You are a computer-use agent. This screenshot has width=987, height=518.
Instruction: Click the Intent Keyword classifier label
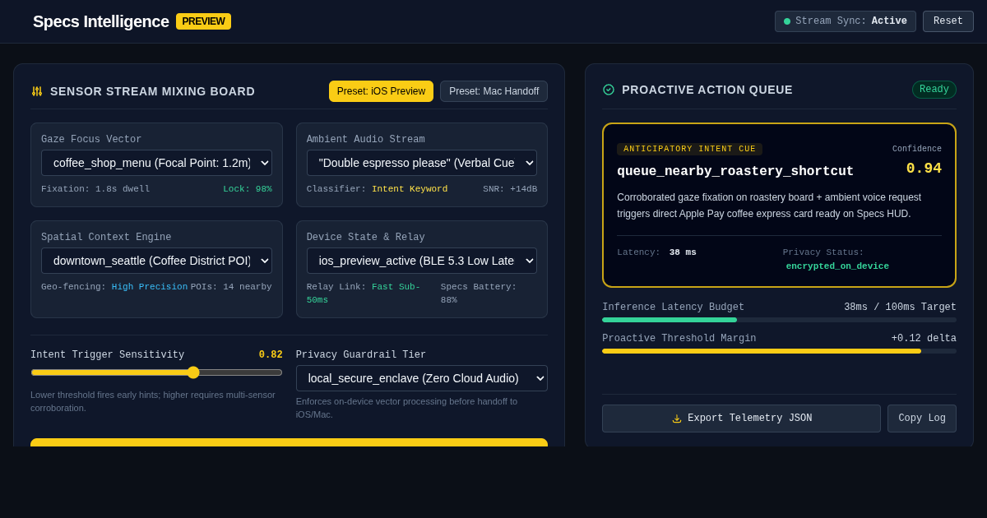[410, 189]
